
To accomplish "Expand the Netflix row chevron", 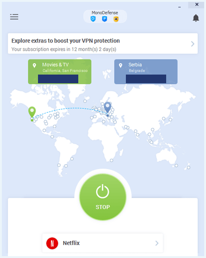I will [157, 243].
